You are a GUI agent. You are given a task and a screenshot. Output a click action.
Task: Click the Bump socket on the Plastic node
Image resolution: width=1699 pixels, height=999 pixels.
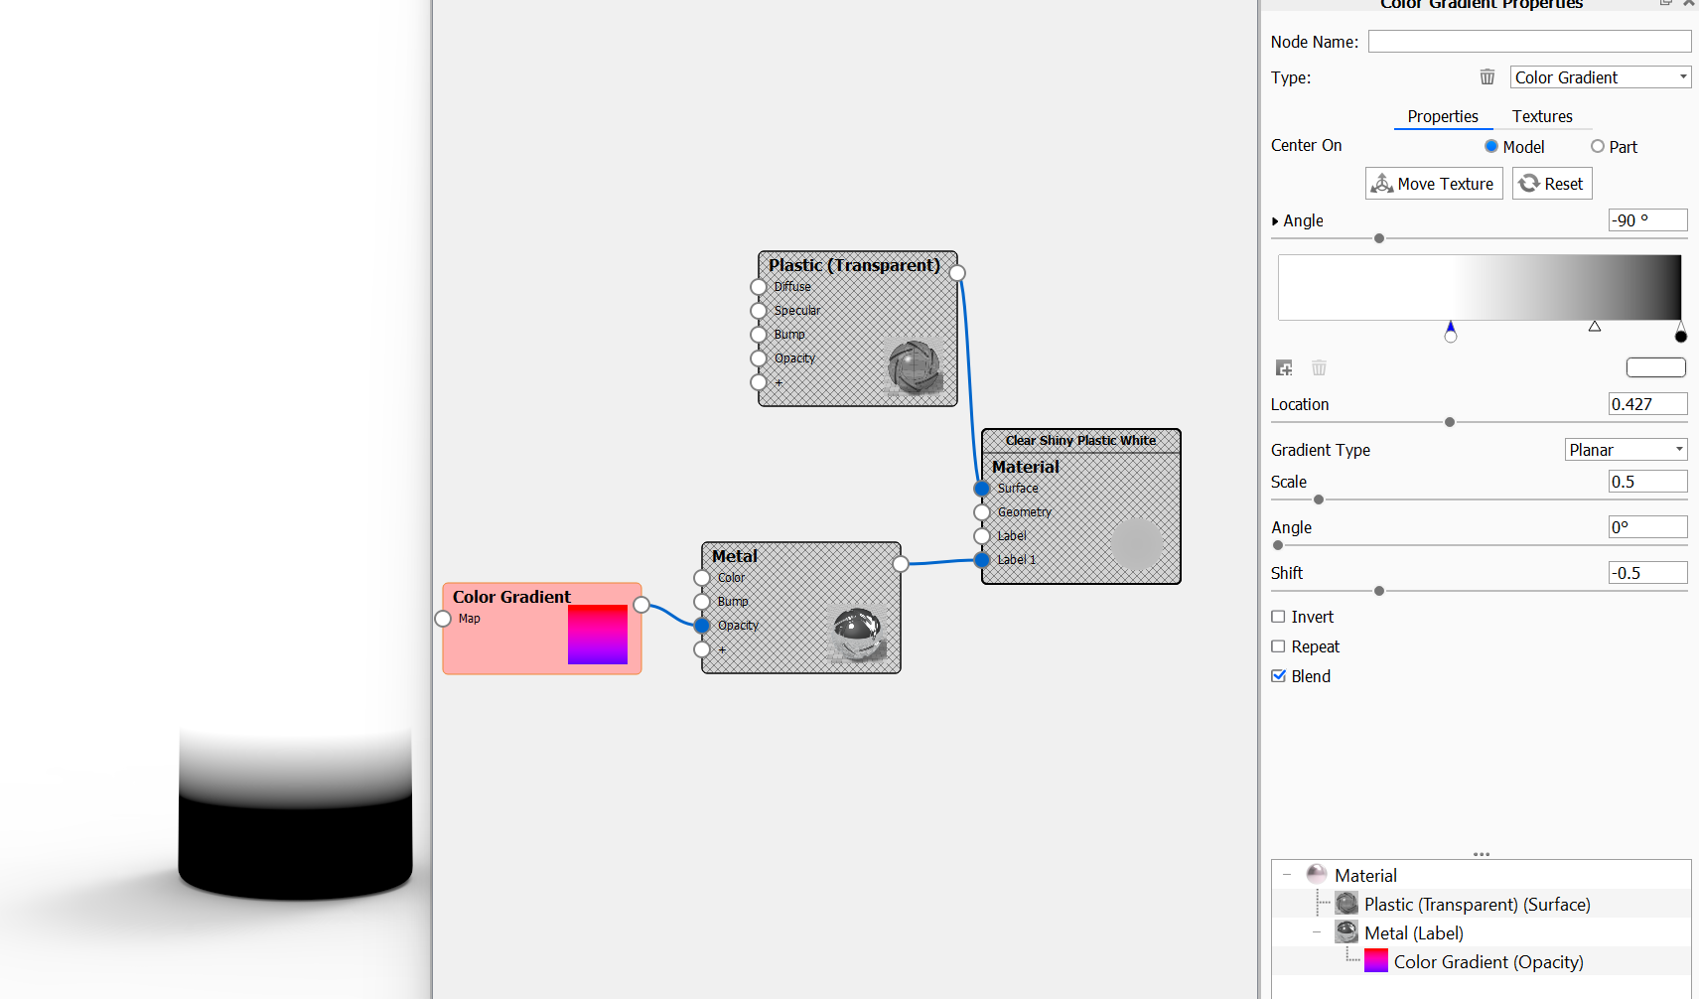click(x=759, y=335)
